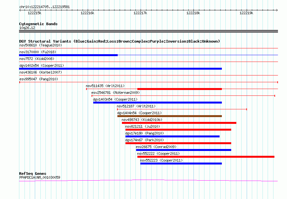Click the 122218k ruler tick label
This screenshot has width=287, height=199.
click(193, 13)
